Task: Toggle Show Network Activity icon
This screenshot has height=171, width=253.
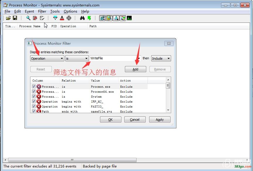Action: pos(116,18)
